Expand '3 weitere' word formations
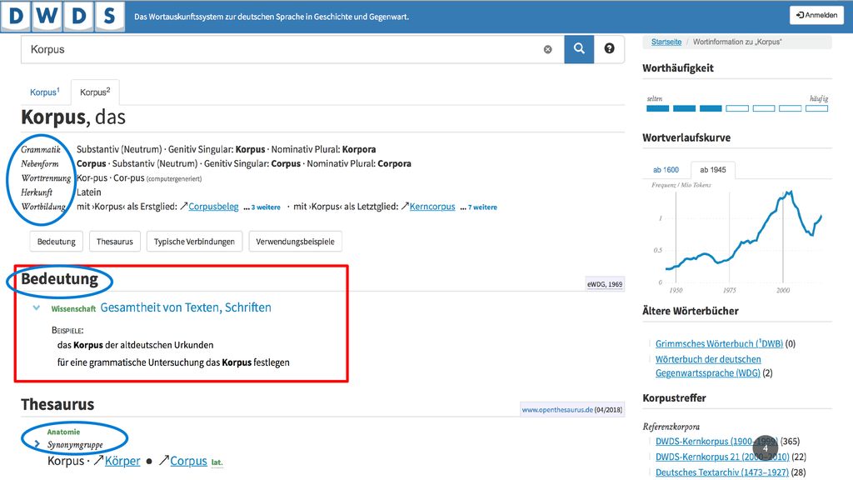The height and width of the screenshot is (480, 853). click(266, 207)
